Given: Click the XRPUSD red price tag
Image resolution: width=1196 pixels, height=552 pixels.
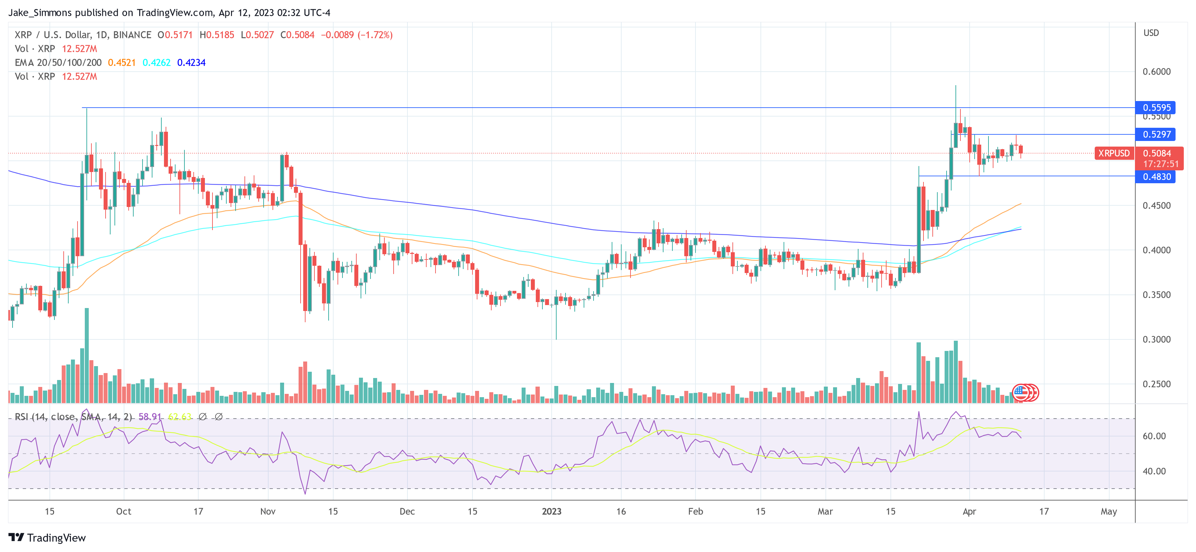Looking at the screenshot, I should click(x=1114, y=153).
